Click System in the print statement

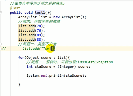(33, 76)
